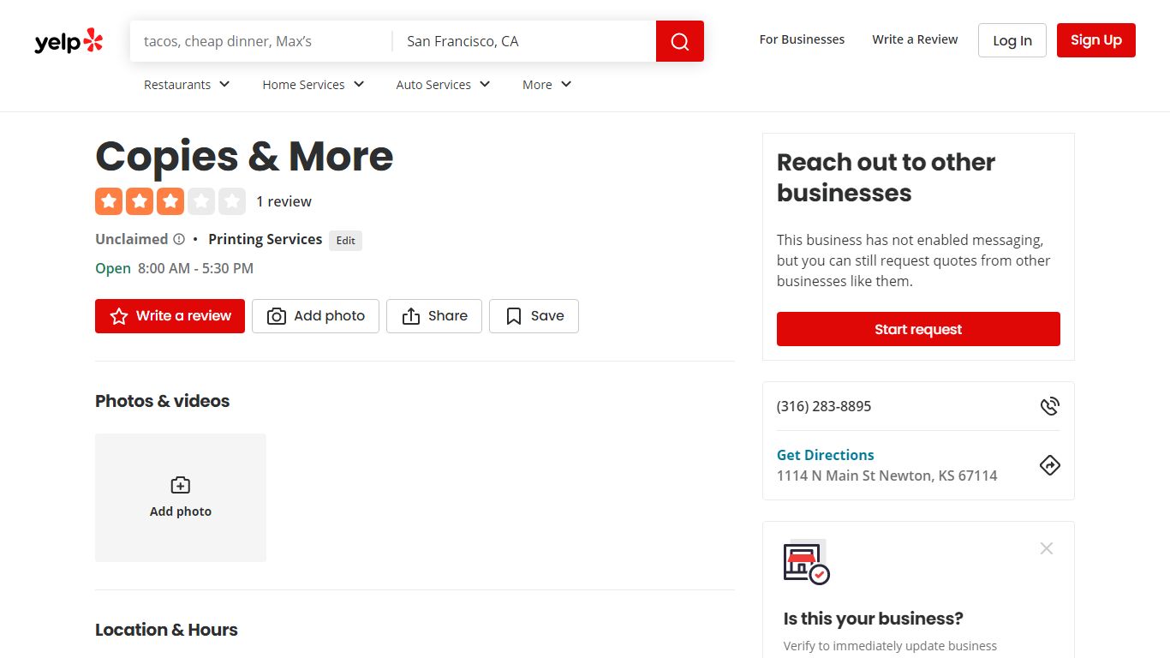
Task: Click the Yelp logo
Action: 69,41
